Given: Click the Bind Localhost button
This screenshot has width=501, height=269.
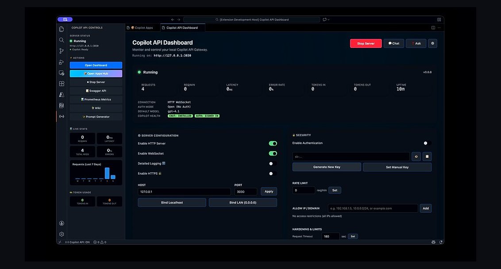Looking at the screenshot, I should [172, 203].
